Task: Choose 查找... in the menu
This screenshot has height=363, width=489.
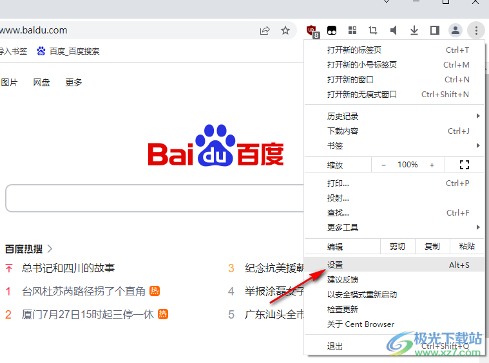Action: pyautogui.click(x=394, y=213)
